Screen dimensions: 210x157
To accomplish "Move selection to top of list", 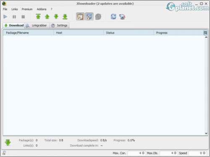I will pyautogui.click(x=38, y=16).
